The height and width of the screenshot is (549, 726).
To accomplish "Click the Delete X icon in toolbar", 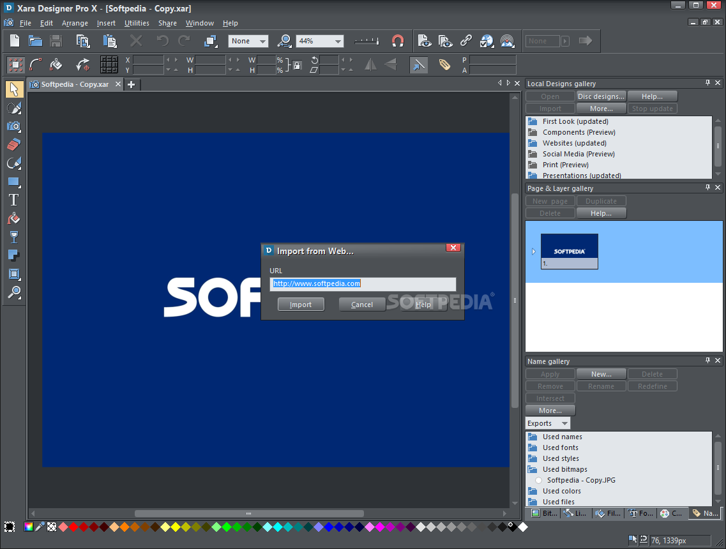I will 136,41.
